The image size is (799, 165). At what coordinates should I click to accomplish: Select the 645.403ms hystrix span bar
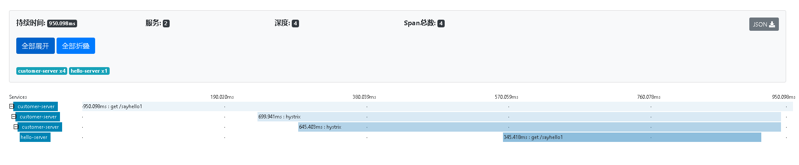click(x=539, y=127)
